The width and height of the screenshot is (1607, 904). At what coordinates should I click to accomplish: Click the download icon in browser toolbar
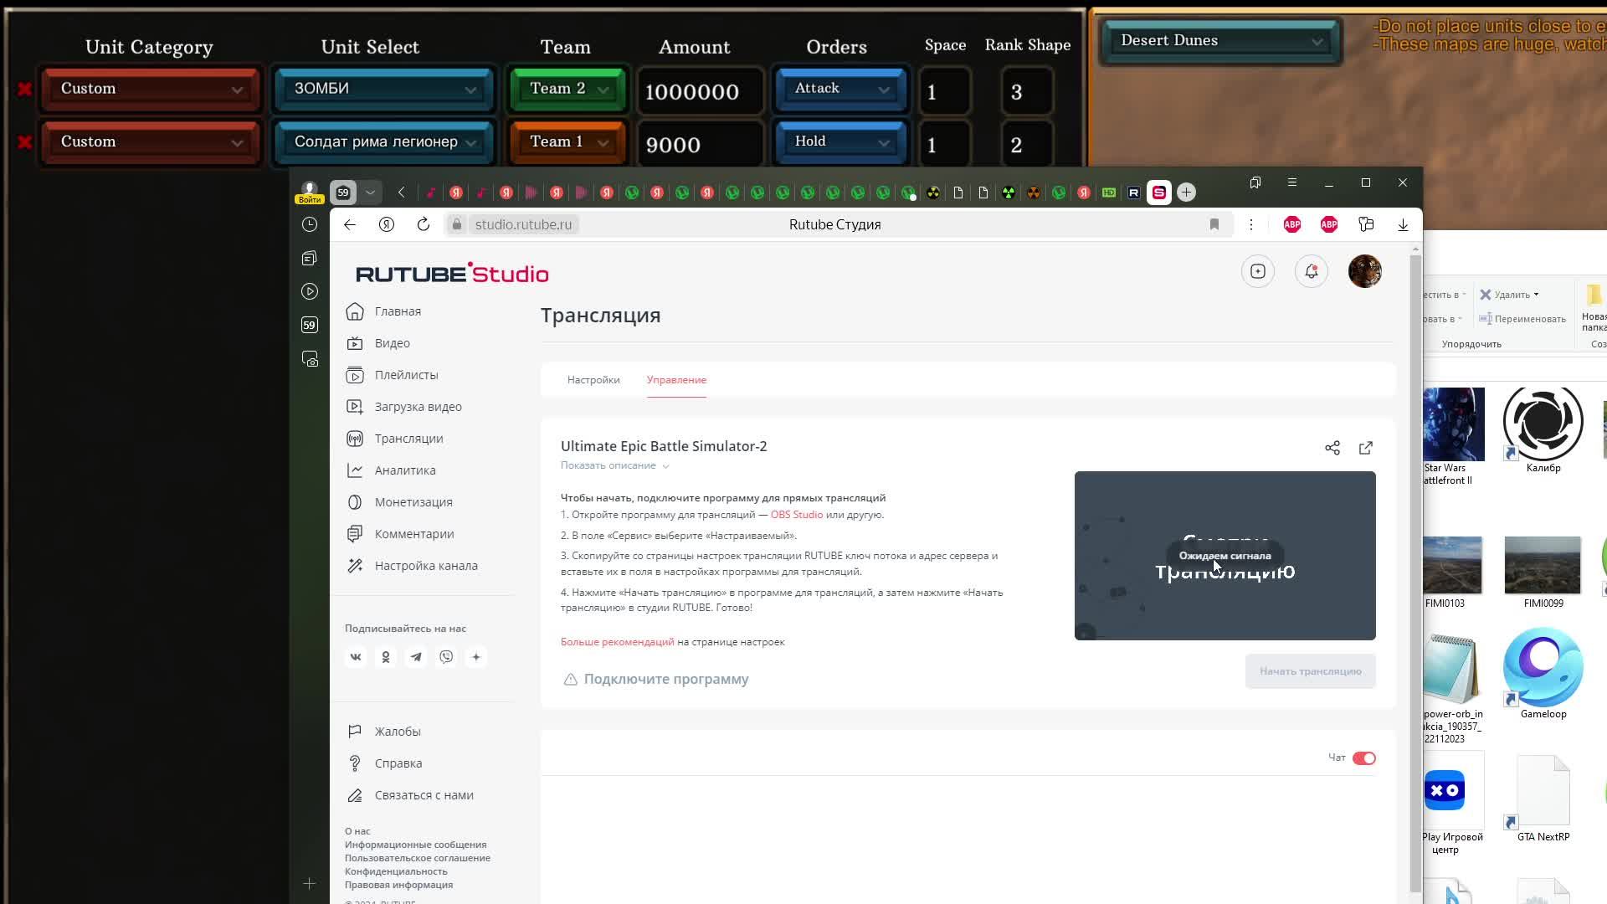coord(1403,224)
